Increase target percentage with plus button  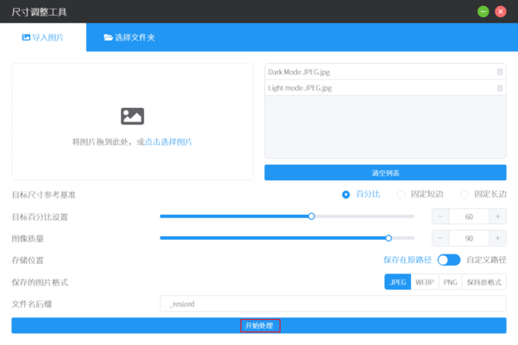click(497, 216)
